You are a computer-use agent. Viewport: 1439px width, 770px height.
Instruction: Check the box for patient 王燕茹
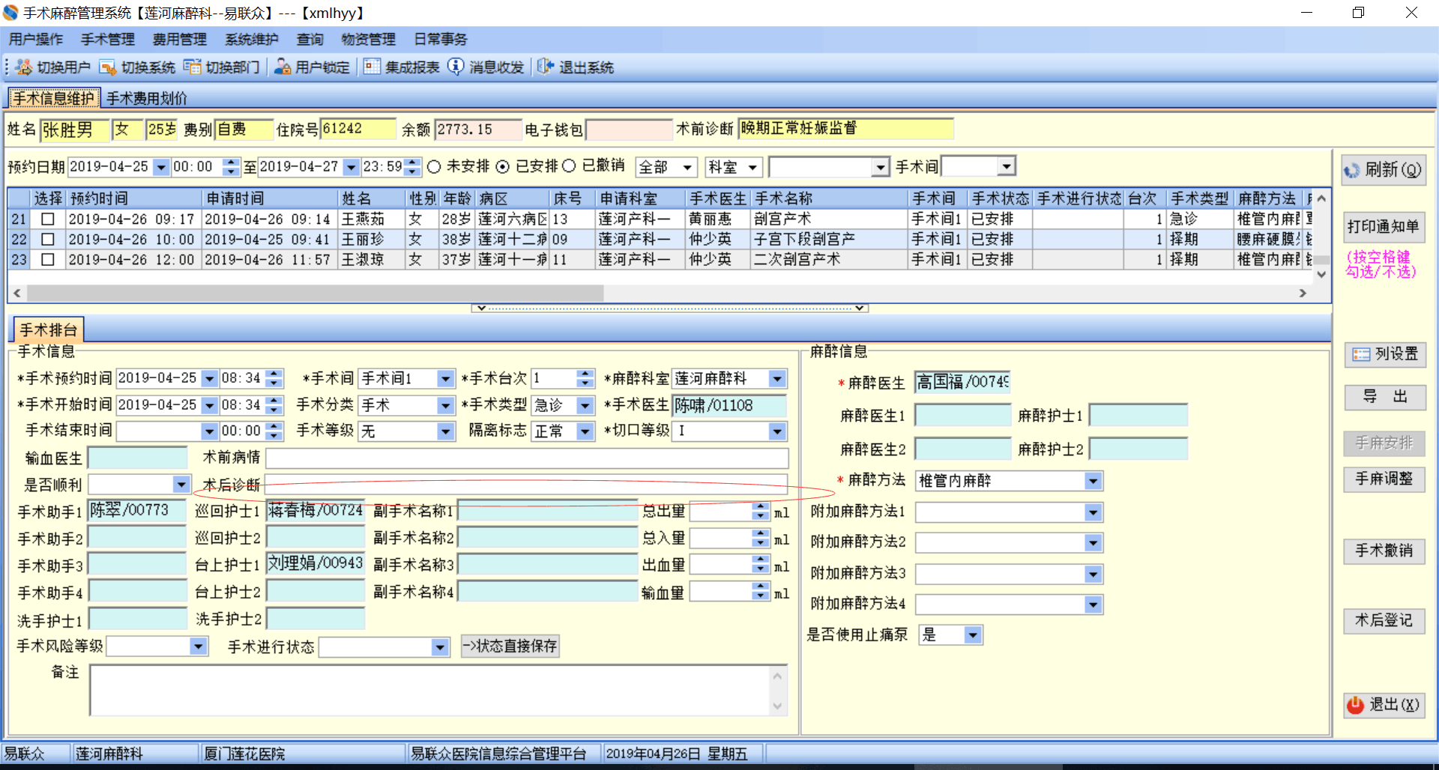click(48, 219)
